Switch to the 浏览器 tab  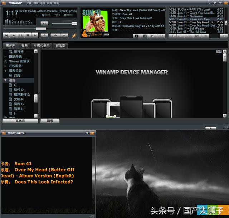pyautogui.click(x=60, y=46)
